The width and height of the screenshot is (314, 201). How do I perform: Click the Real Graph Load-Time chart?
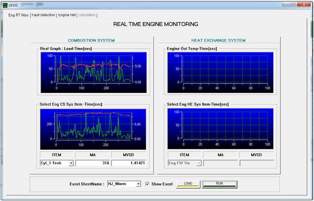click(x=93, y=72)
